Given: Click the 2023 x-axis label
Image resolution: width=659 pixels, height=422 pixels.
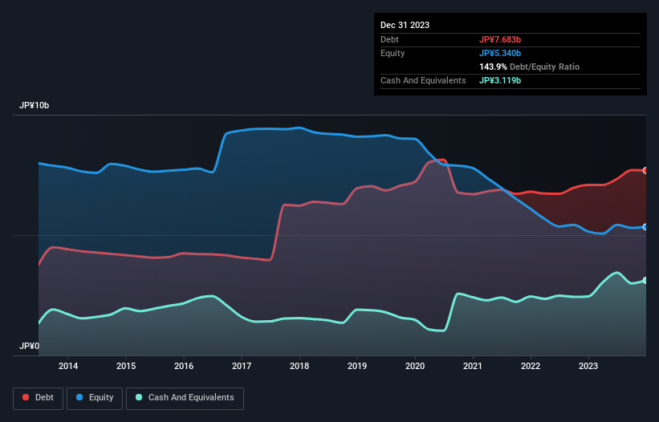Looking at the screenshot, I should tap(588, 366).
